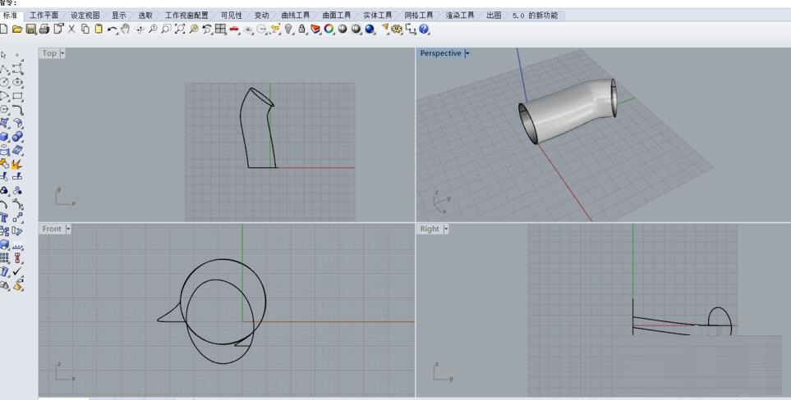Expand the Perspective viewport dropdown arrow
The height and width of the screenshot is (400, 791).
pos(467,53)
